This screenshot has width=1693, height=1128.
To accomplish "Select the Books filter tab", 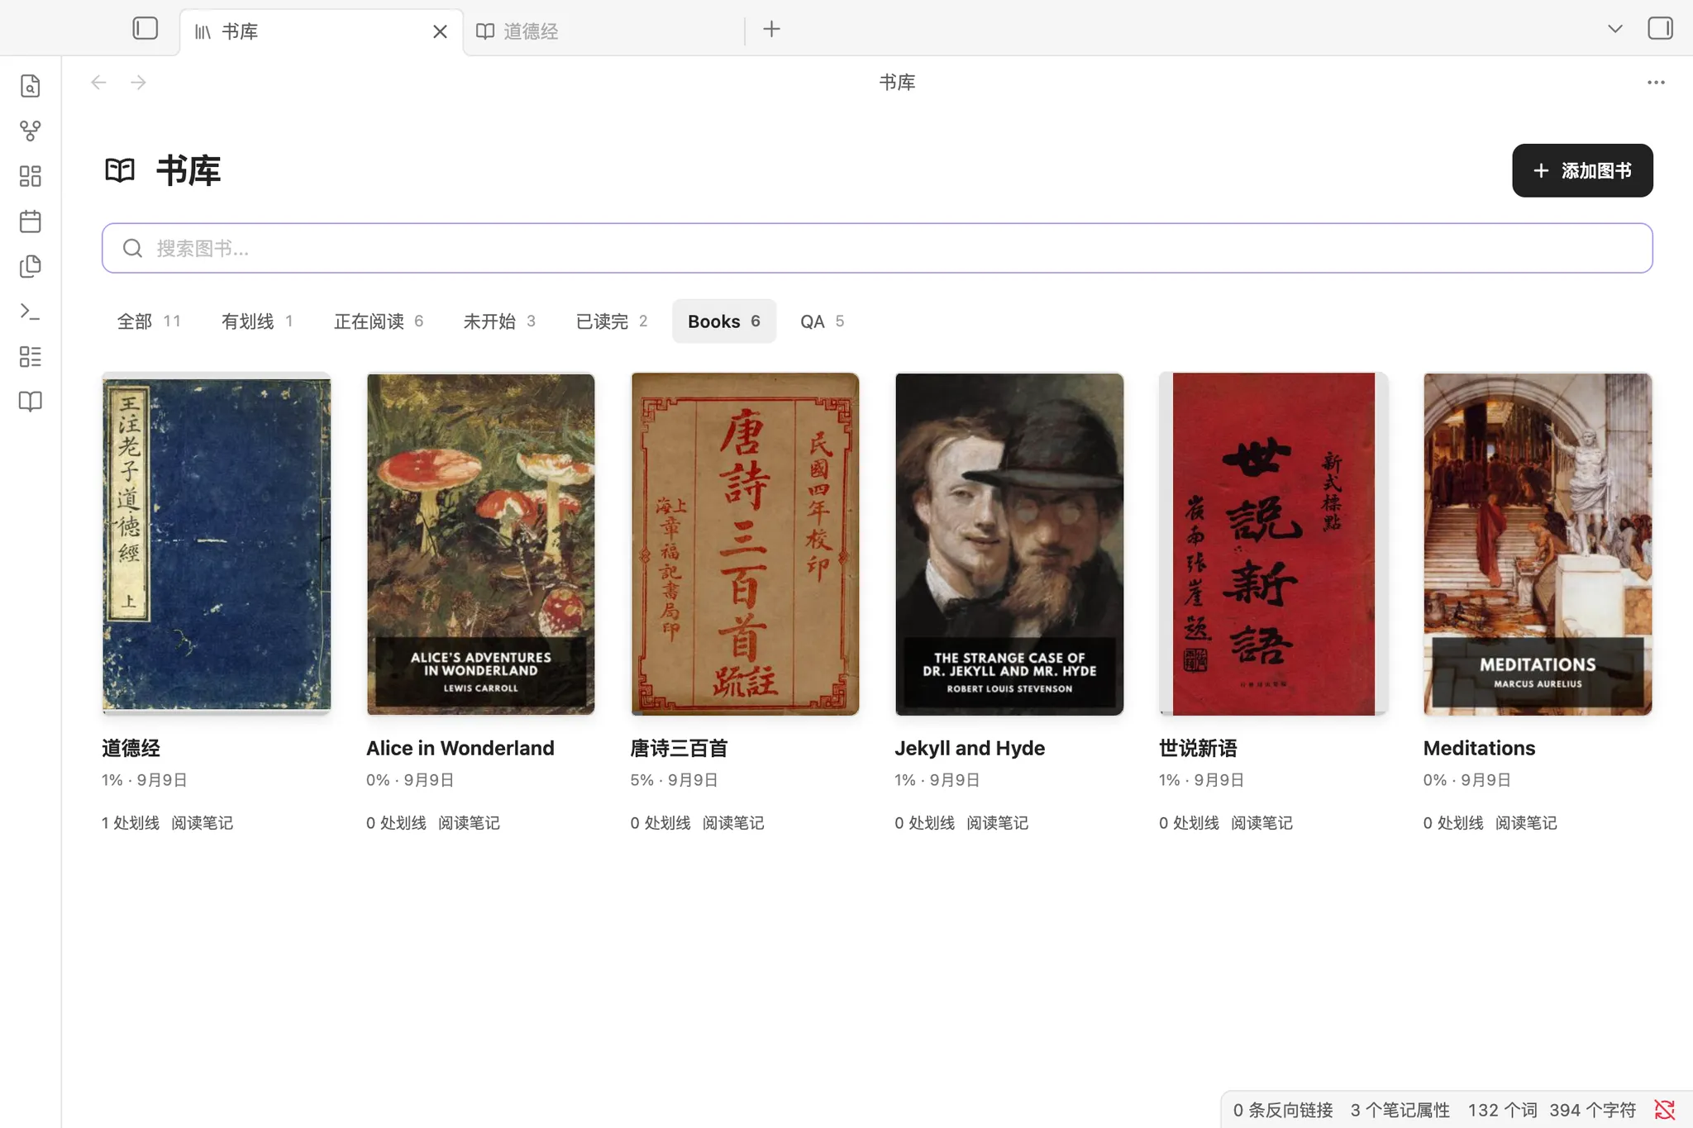I will 724,321.
